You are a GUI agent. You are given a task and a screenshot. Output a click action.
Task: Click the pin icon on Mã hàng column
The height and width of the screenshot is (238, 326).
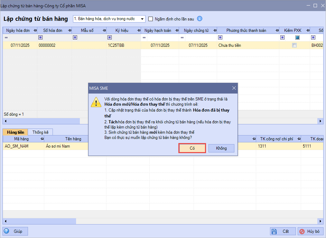[42, 139]
